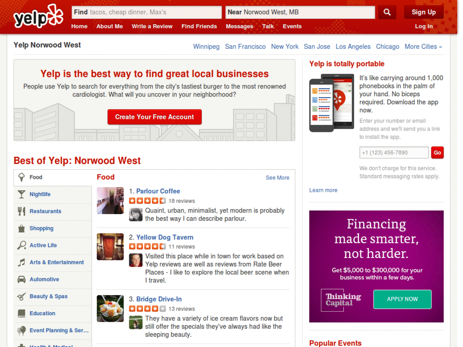Select the Shopping category tab
Viewport: 463px width, 347px height.
click(52, 228)
